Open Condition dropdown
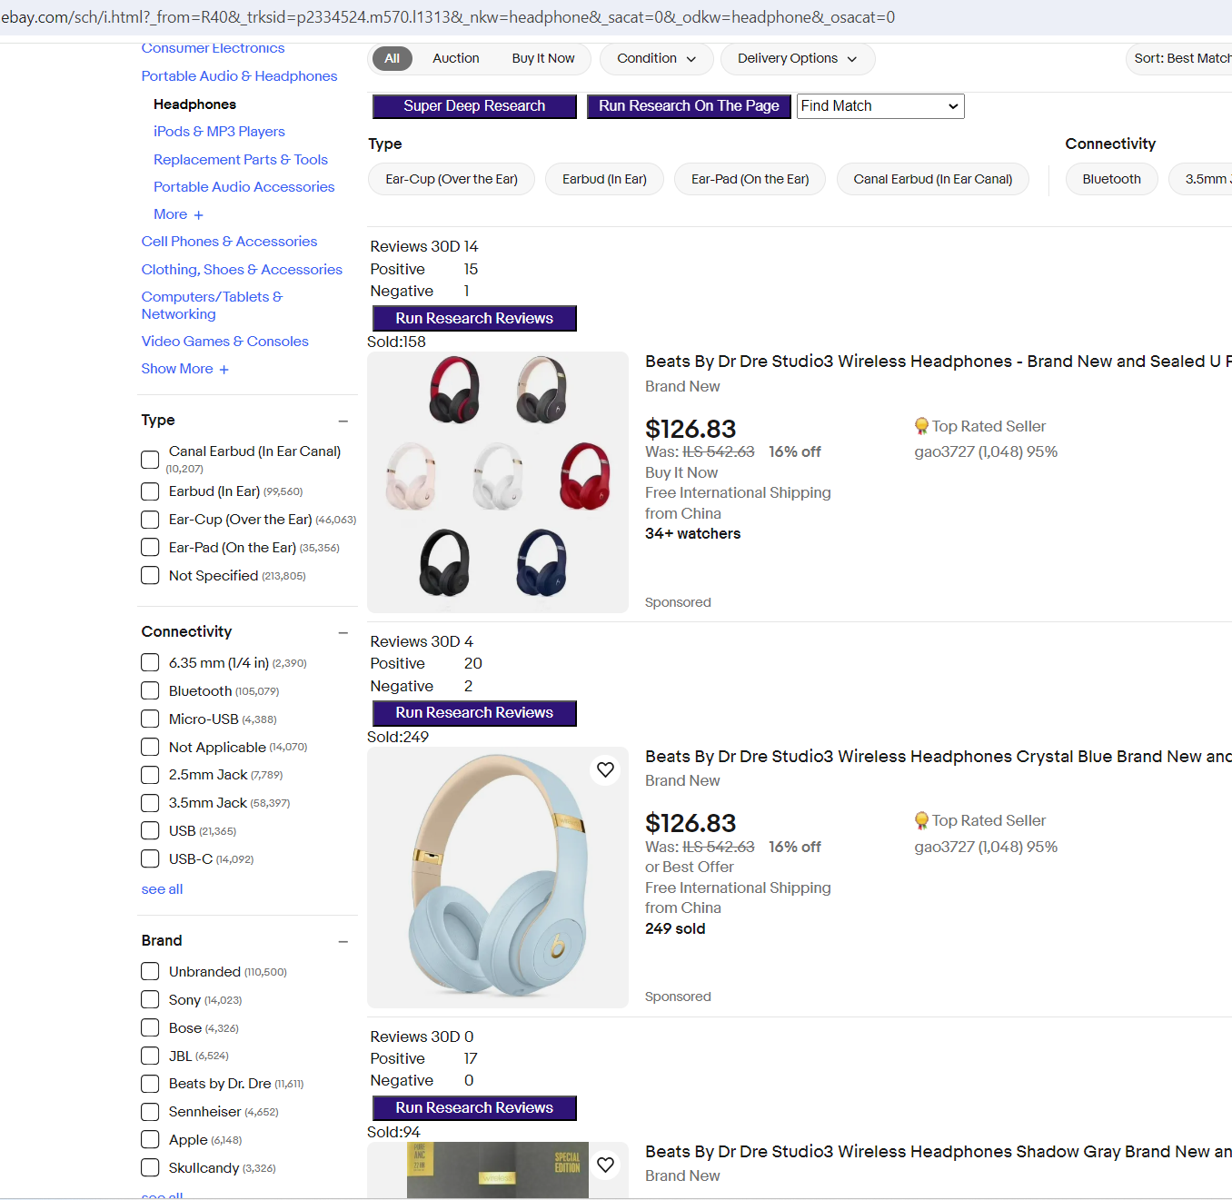 pos(656,59)
